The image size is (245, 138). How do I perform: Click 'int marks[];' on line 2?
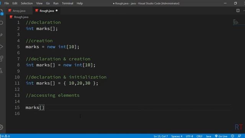(x=42, y=29)
